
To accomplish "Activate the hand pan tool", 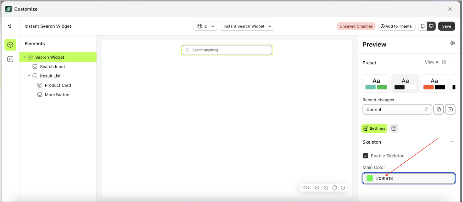I will [334, 187].
